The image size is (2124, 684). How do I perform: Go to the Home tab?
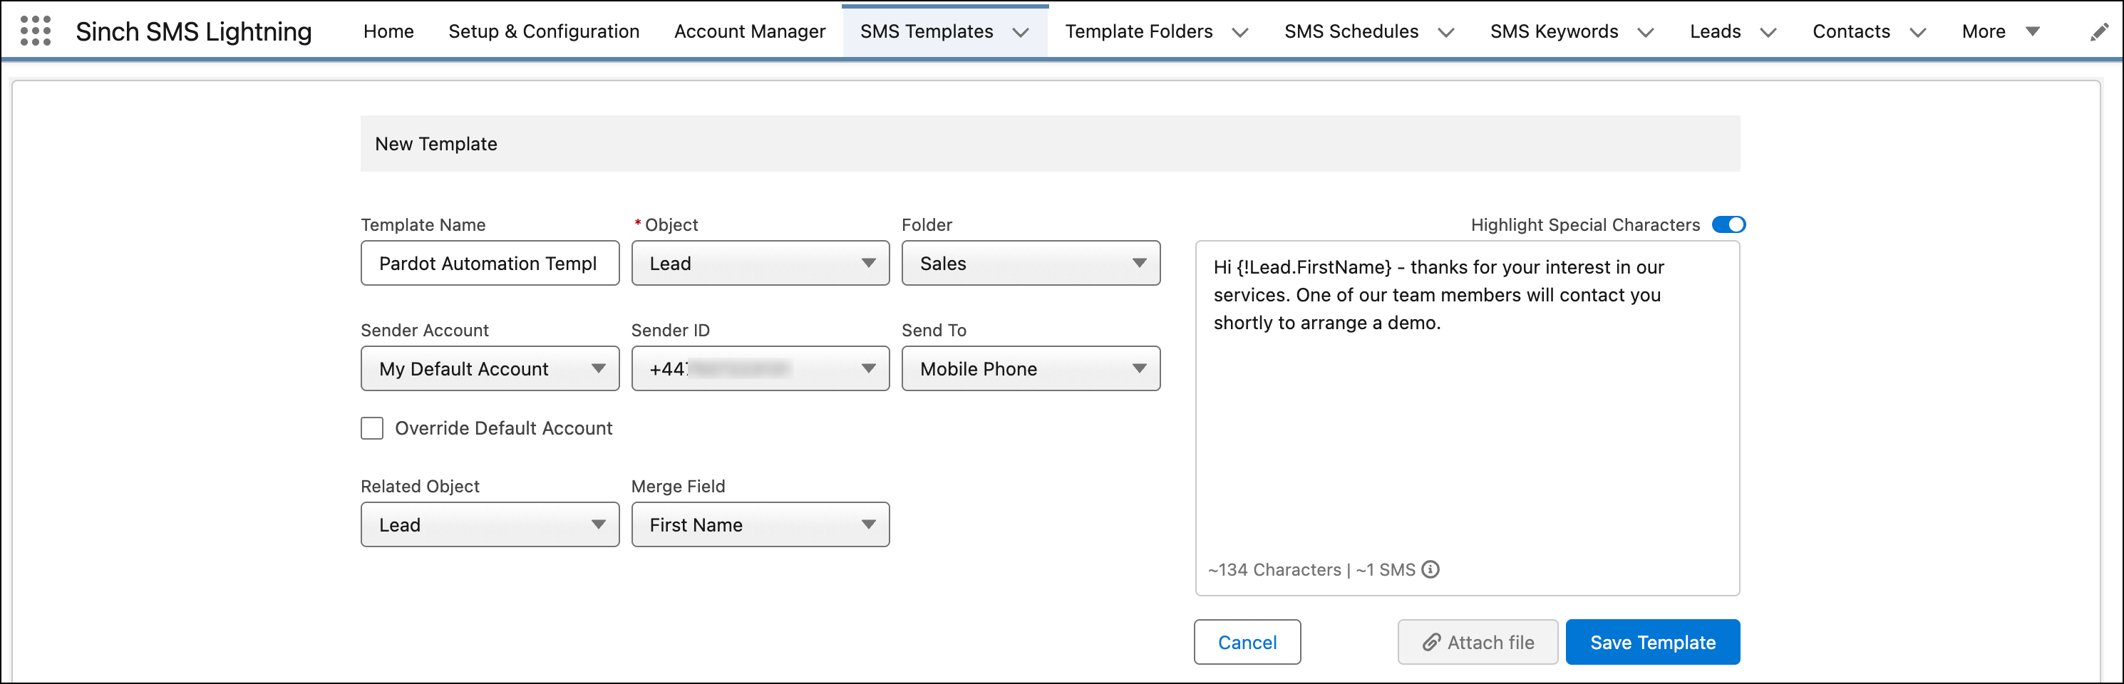click(x=388, y=31)
